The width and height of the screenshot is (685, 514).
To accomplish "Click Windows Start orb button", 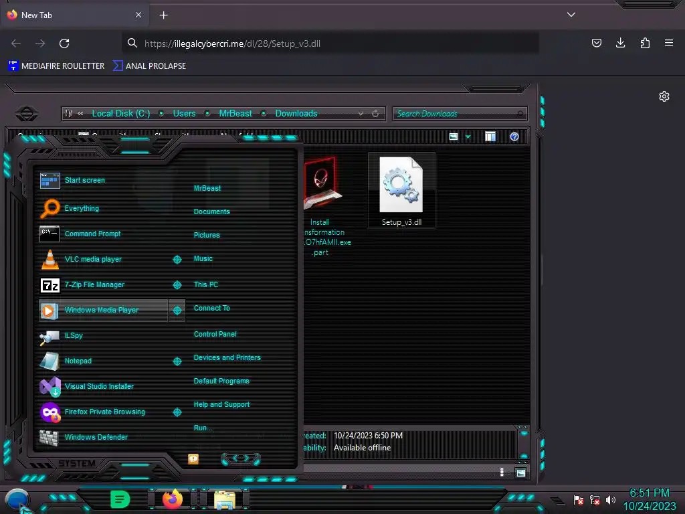I will (17, 500).
